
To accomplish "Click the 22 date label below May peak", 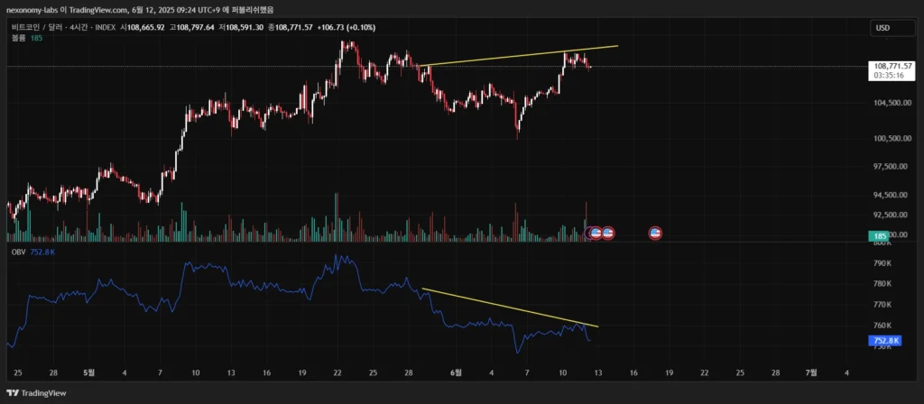I will pos(337,372).
